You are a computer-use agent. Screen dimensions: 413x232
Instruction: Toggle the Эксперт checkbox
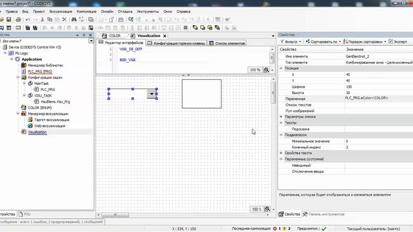[x=391, y=41]
